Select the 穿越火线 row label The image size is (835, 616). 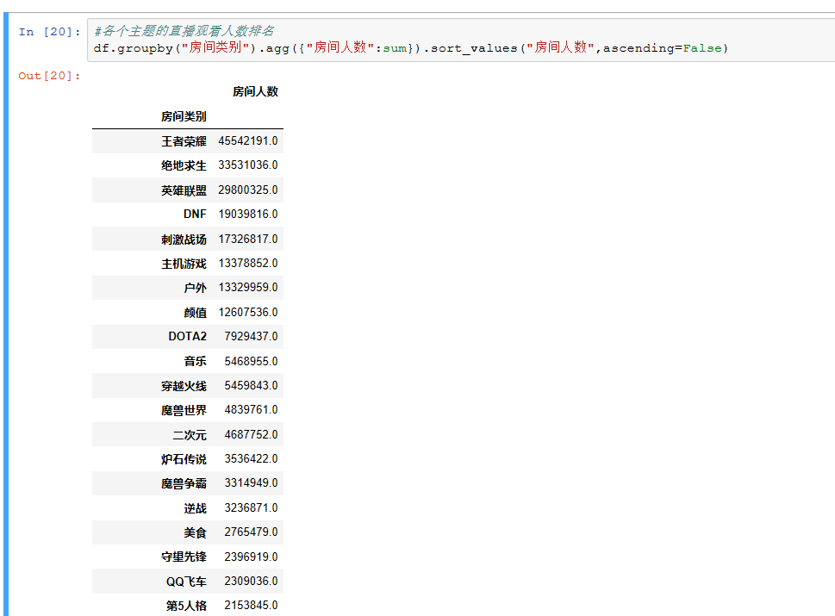tap(184, 386)
